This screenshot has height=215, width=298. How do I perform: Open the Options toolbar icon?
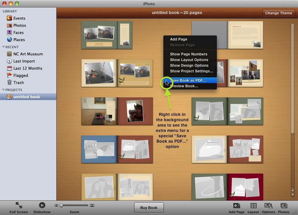268,206
